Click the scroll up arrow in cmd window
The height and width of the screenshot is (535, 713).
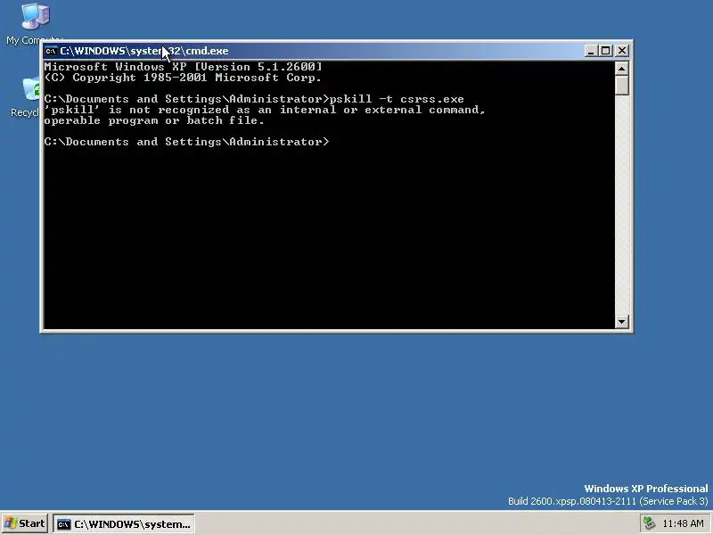coord(621,69)
